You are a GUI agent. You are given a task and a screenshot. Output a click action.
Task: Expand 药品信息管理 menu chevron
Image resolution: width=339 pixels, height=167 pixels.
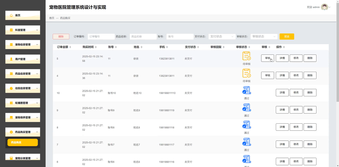click(x=37, y=74)
